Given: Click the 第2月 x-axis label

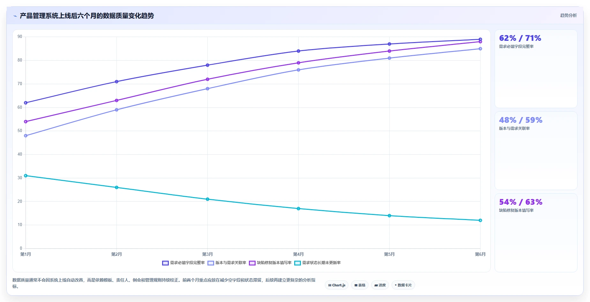Looking at the screenshot, I should point(116,254).
